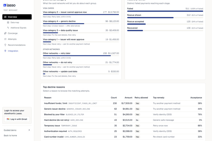The width and height of the screenshot is (212, 141).
Task: Click the $17,500.00 amount cell
Action: (x=127, y=103)
